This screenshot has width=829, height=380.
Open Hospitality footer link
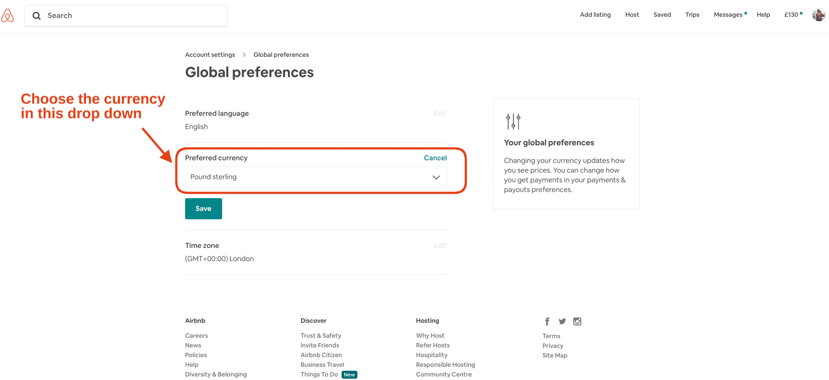click(x=432, y=355)
